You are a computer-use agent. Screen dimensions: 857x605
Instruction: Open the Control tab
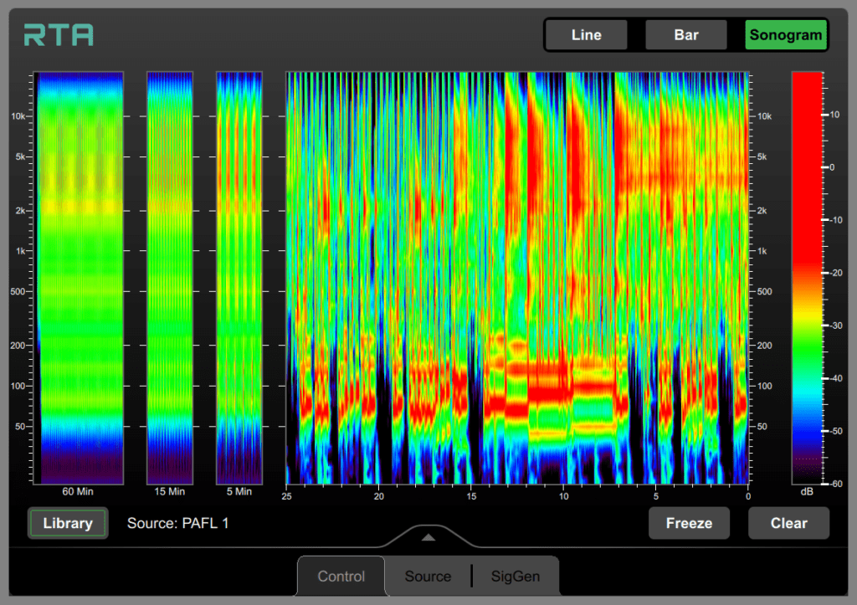(x=341, y=577)
